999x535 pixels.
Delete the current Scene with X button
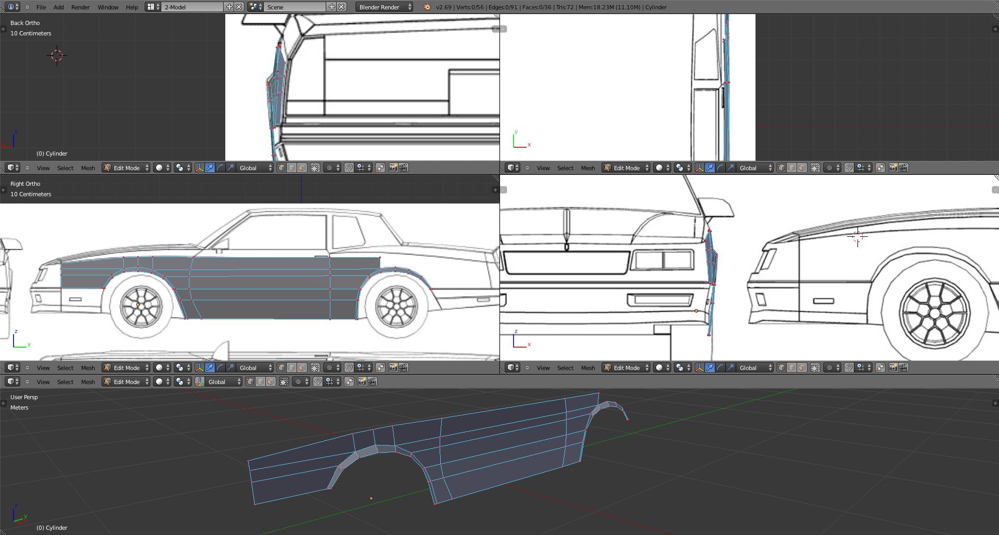(x=341, y=7)
